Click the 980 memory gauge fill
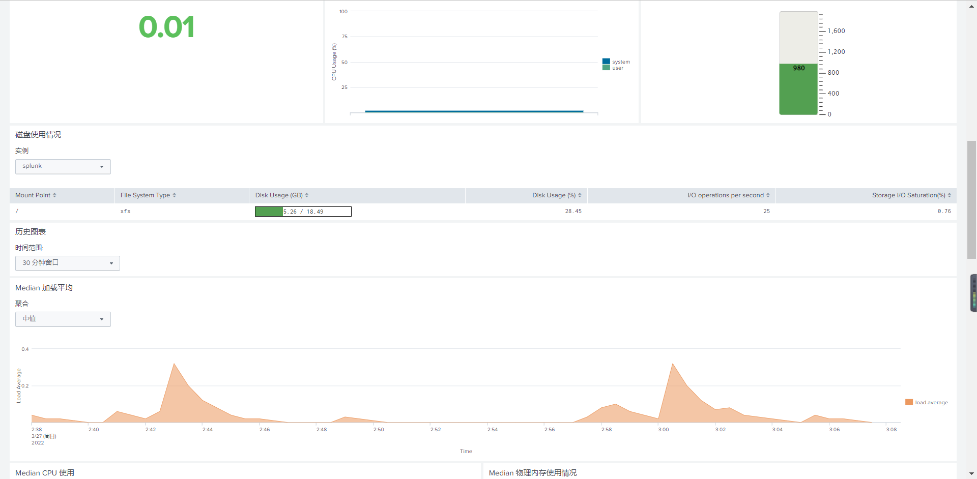 pyautogui.click(x=798, y=89)
